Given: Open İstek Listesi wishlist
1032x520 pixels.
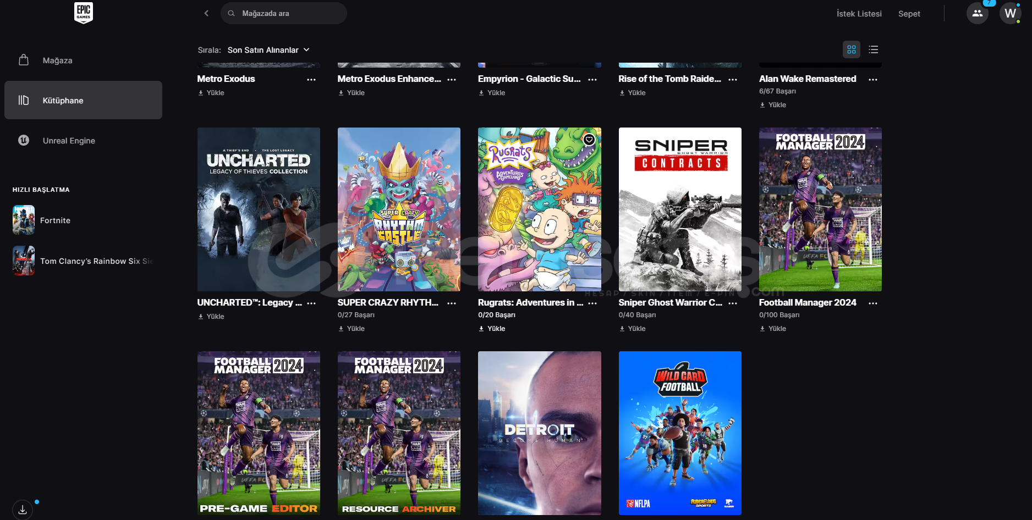Looking at the screenshot, I should 859,13.
